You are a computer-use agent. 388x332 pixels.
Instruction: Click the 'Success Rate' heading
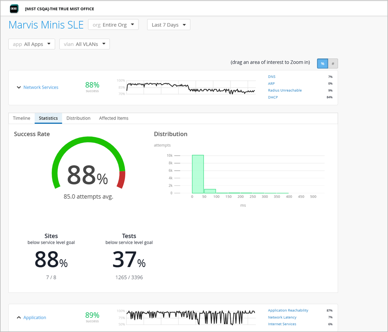(32, 134)
